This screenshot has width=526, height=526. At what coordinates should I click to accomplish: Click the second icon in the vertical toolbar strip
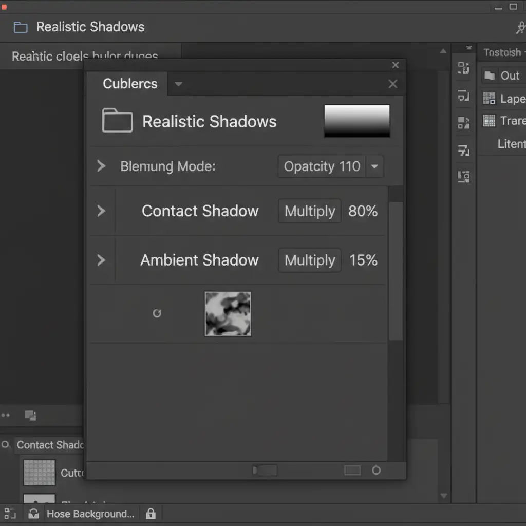coord(463,96)
